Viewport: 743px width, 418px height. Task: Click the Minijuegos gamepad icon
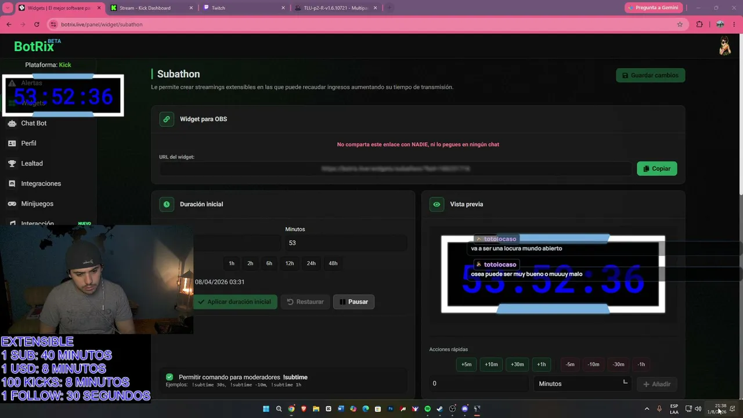click(12, 204)
